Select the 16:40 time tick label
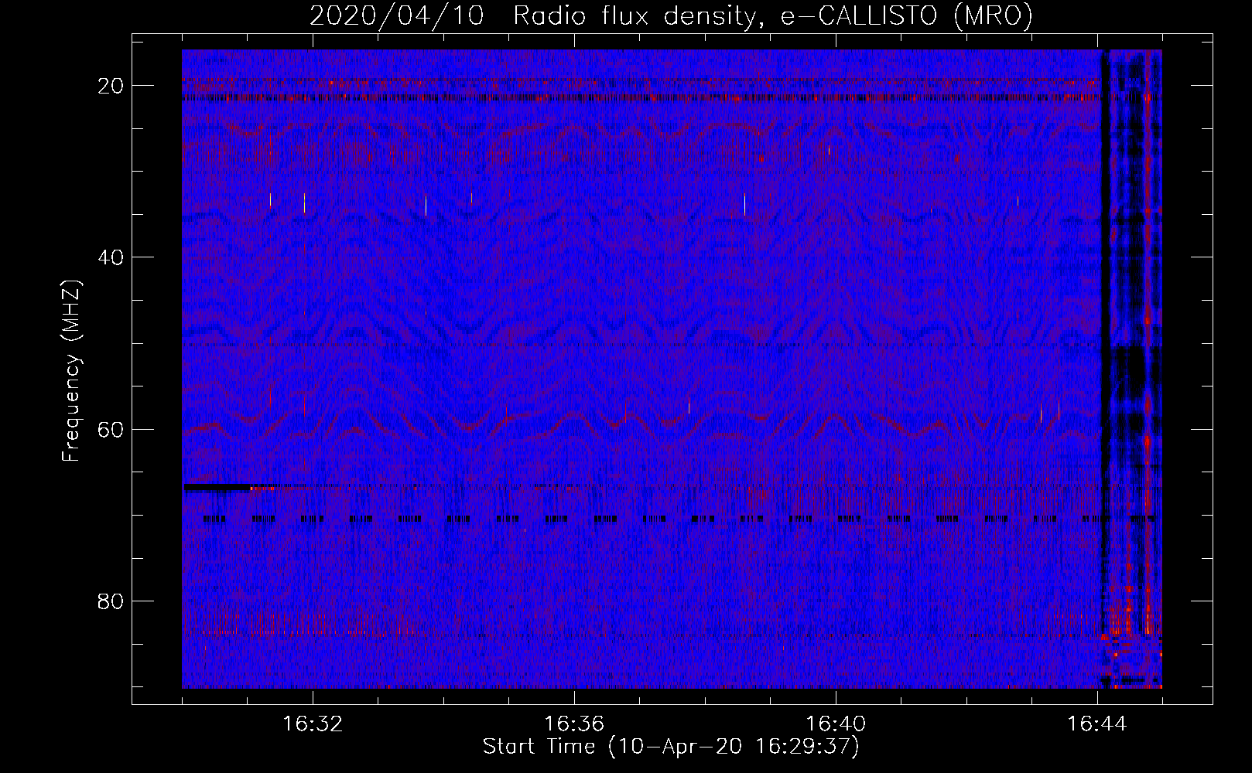 click(x=836, y=724)
